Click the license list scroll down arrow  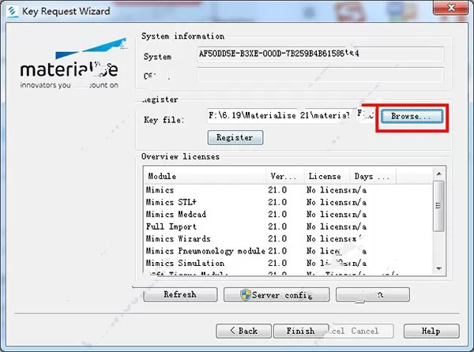click(439, 268)
